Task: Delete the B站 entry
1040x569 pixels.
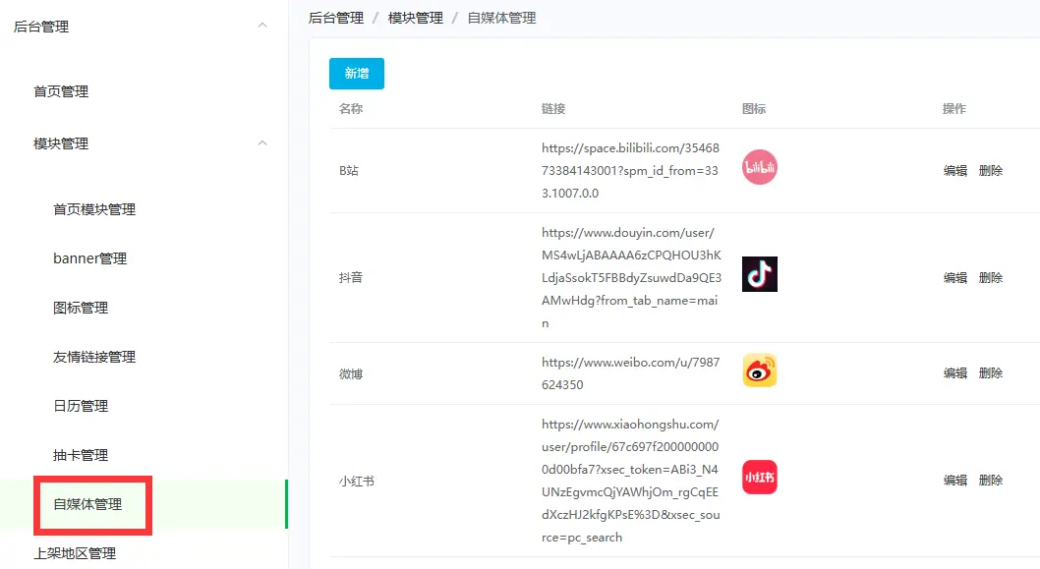Action: pyautogui.click(x=990, y=170)
